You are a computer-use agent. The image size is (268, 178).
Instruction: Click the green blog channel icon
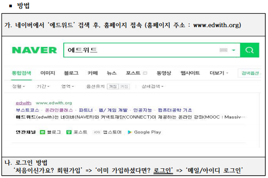coord(42,132)
